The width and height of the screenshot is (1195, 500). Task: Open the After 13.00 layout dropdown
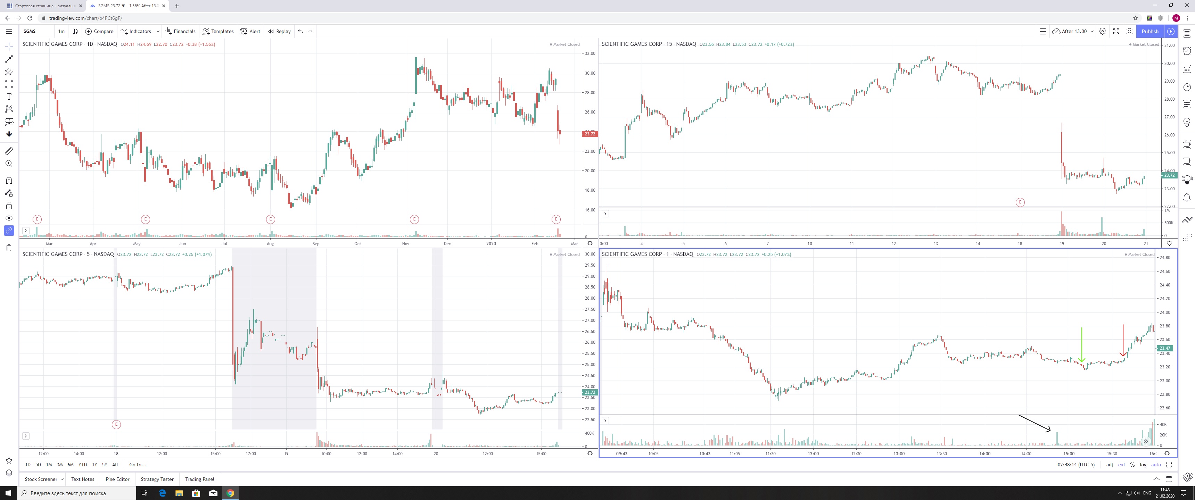[x=1092, y=31]
